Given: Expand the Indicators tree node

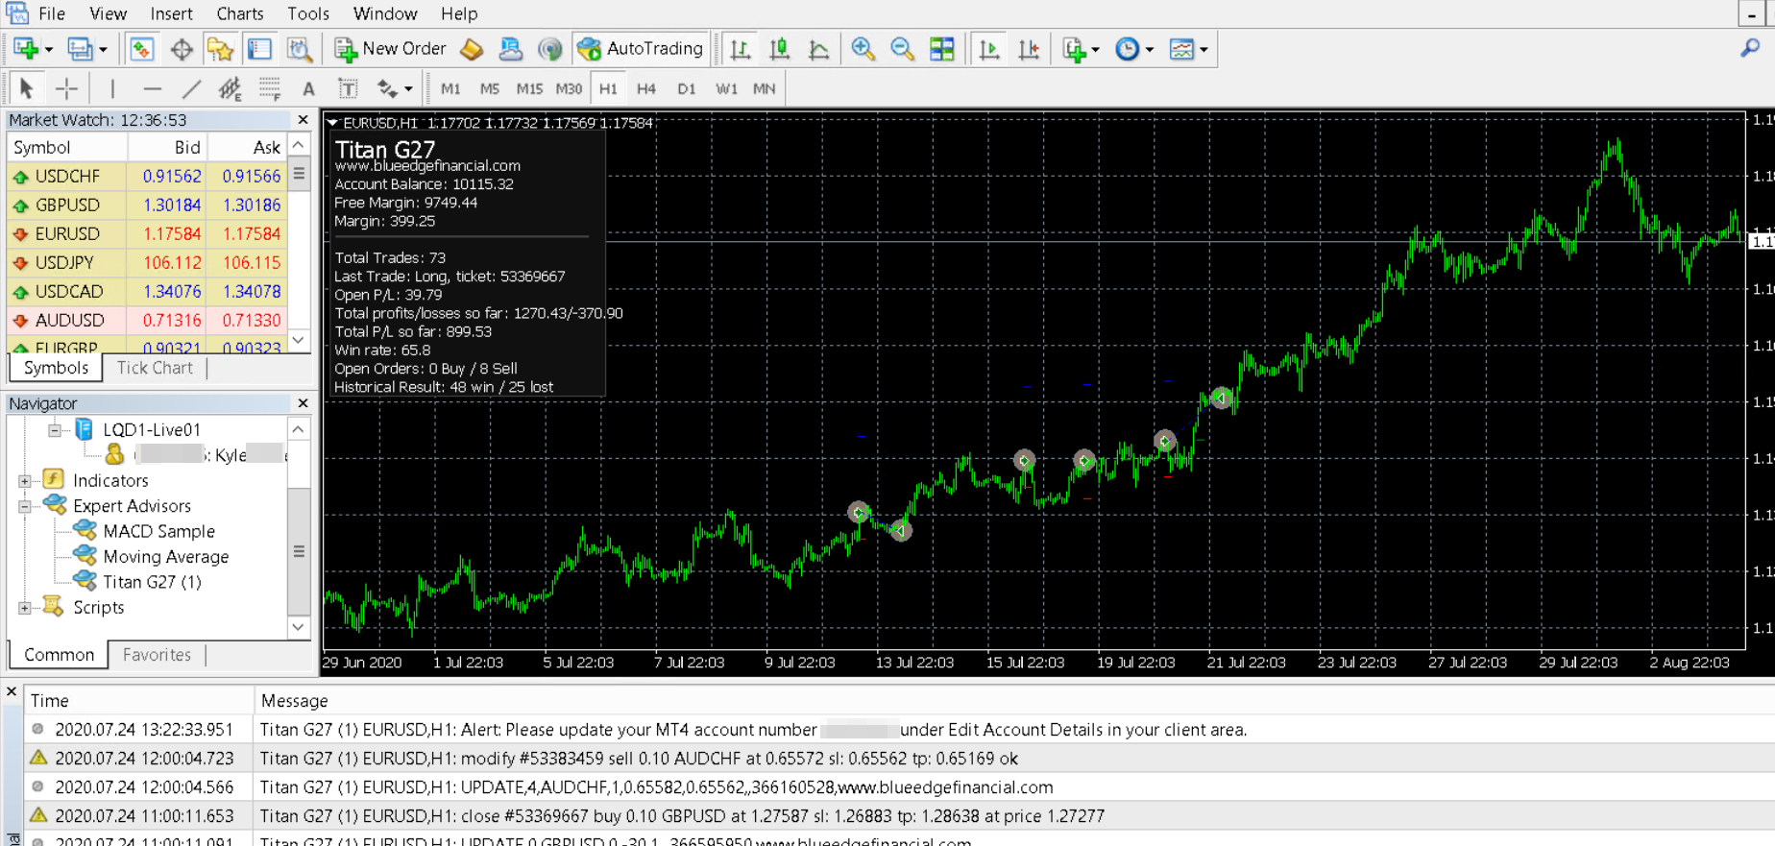Looking at the screenshot, I should (x=25, y=480).
